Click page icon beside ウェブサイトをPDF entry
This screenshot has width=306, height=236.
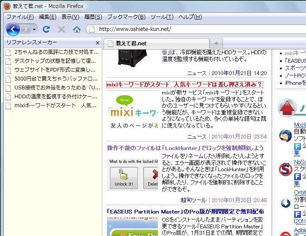tap(8, 70)
